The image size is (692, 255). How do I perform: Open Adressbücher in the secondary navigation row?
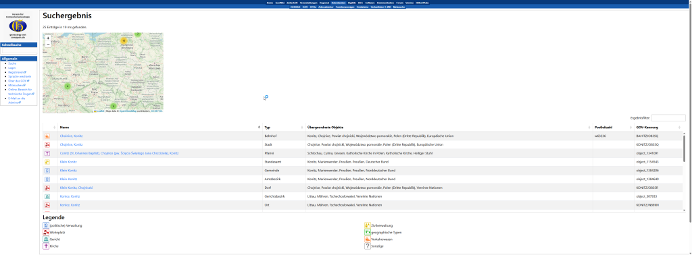(326, 7)
